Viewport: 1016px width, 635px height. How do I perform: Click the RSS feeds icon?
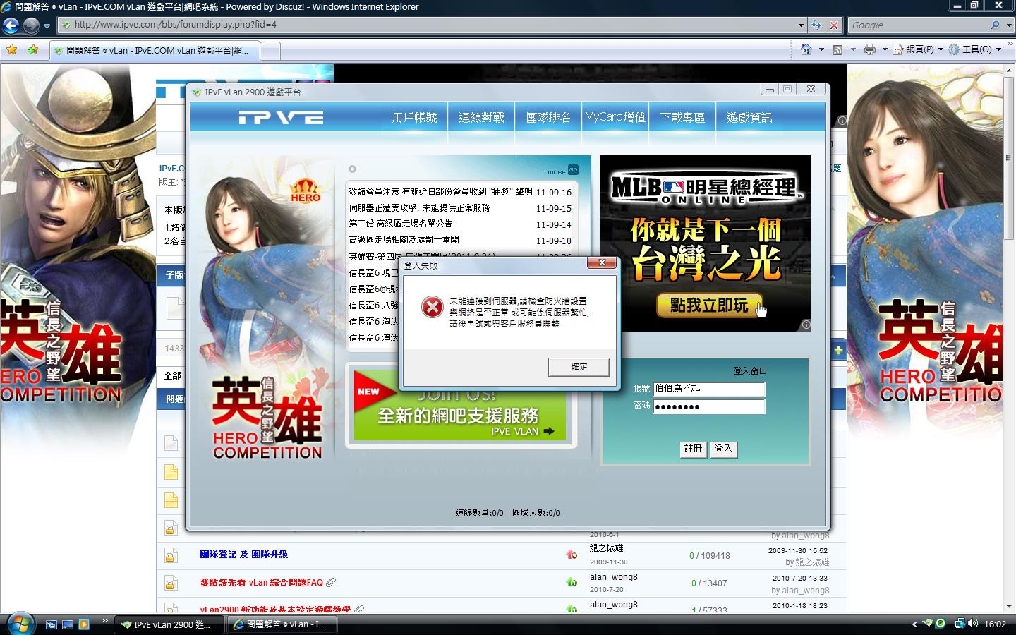click(x=837, y=49)
